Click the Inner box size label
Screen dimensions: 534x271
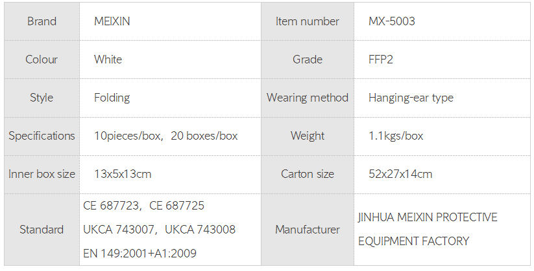point(42,174)
